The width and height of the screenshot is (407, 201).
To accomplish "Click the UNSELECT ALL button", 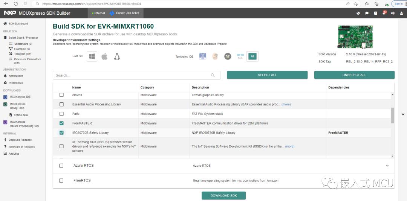I will pyautogui.click(x=354, y=75).
